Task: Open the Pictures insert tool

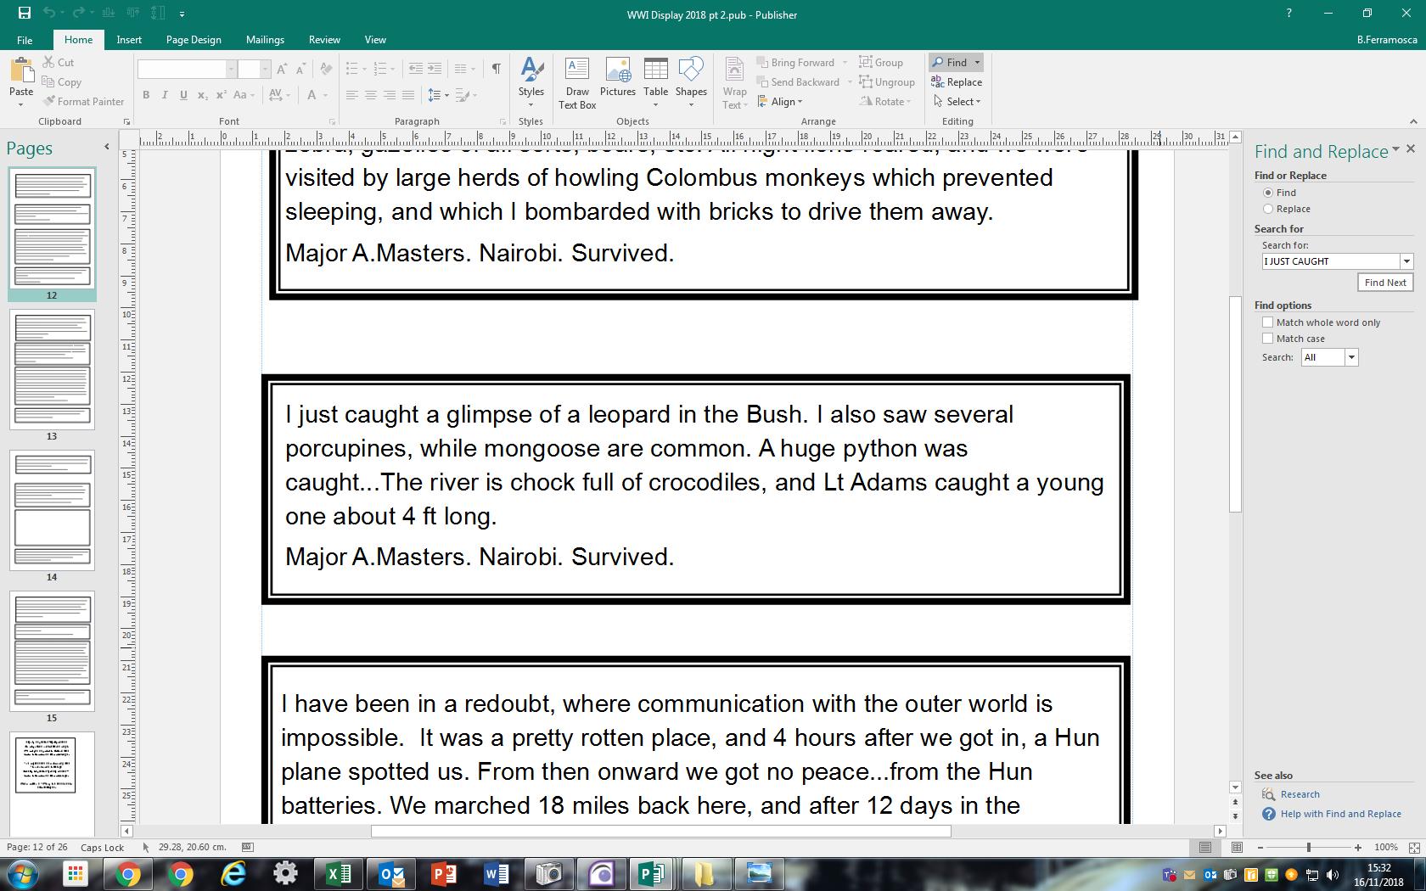Action: pyautogui.click(x=617, y=78)
